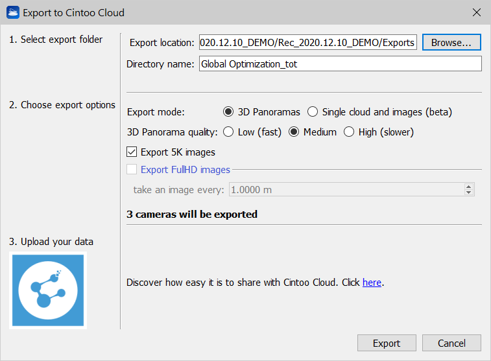Choose Low (fast) panorama quality
491x361 pixels.
click(x=228, y=132)
